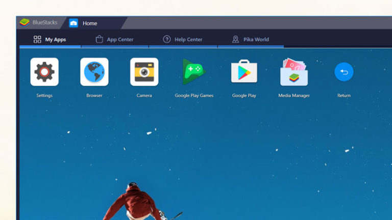
Task: Click the Home tab house icon
Action: click(x=73, y=23)
